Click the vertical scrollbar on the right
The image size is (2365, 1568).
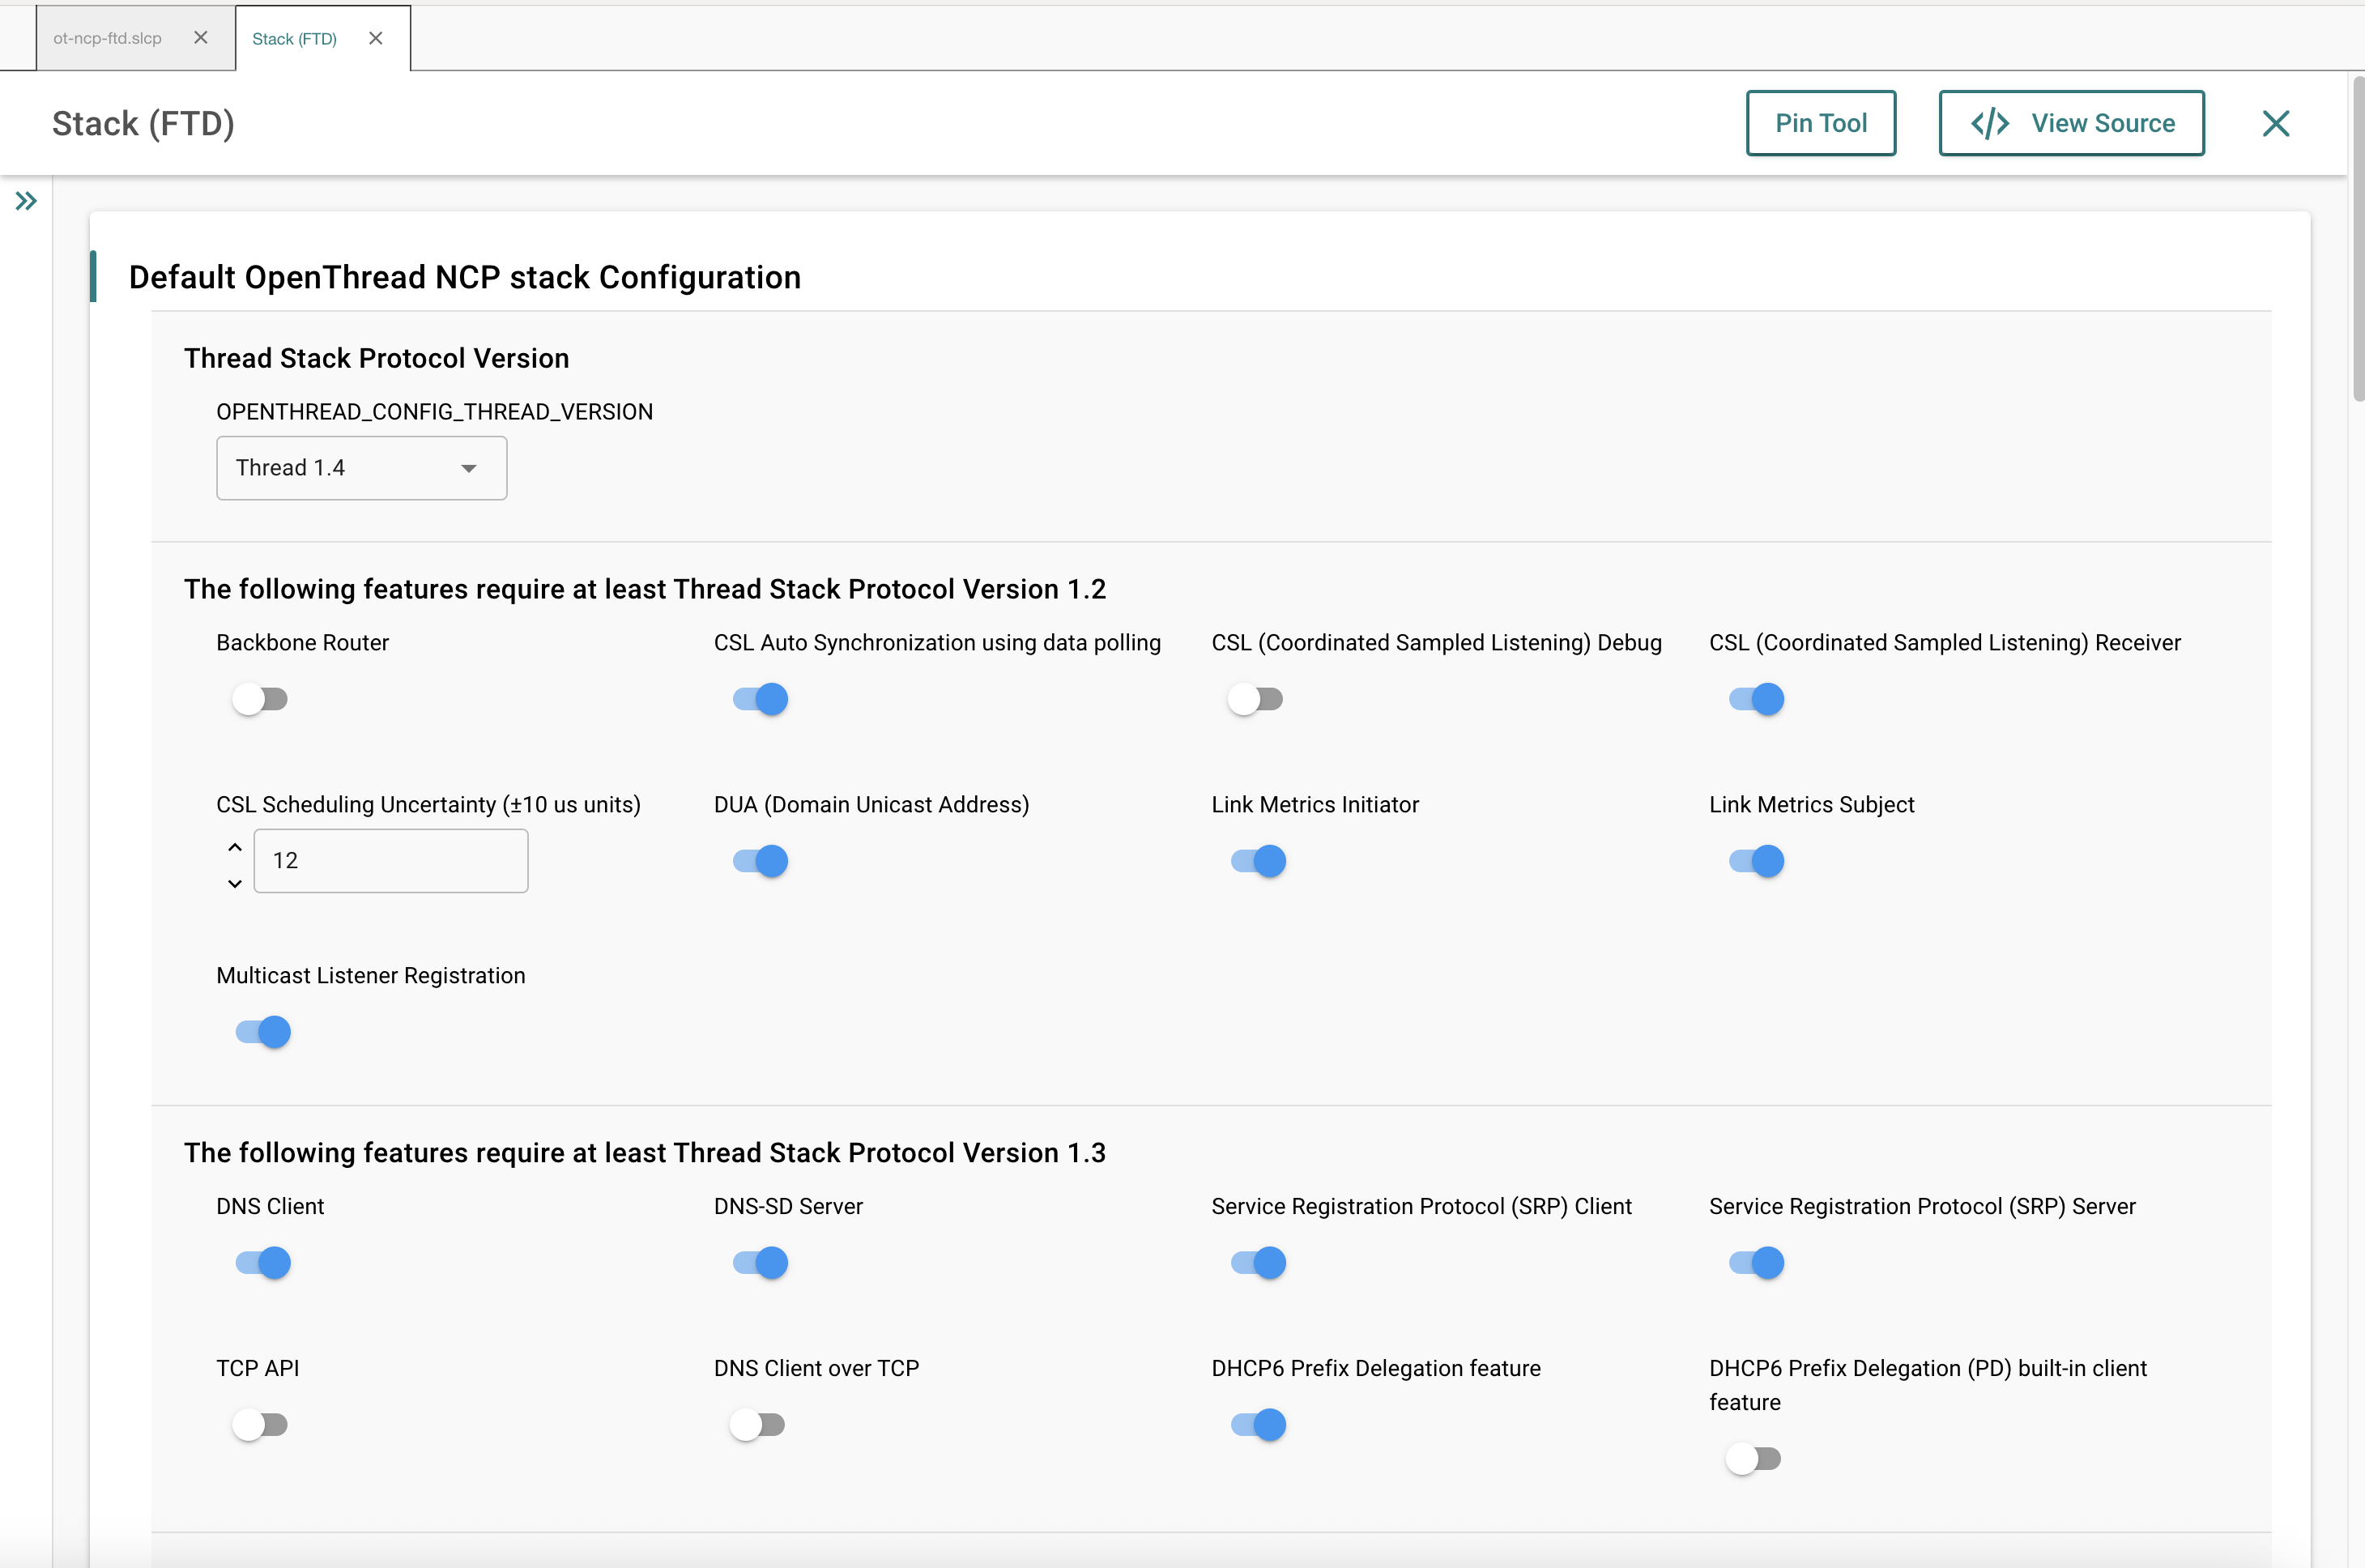click(x=2357, y=240)
